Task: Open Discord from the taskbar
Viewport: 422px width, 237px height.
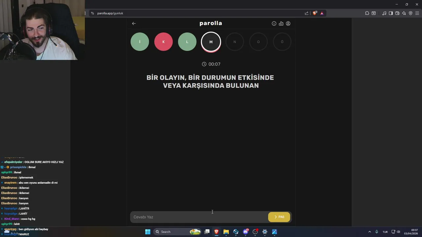Action: (x=246, y=232)
